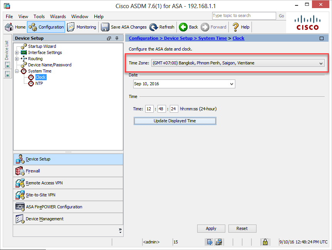This screenshot has height=250, width=332.
Task: Click the Remote Access VPN icon
Action: click(20, 183)
